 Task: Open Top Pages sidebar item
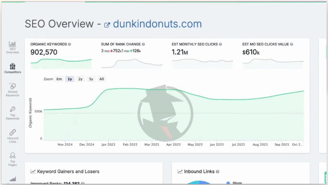pos(12,159)
